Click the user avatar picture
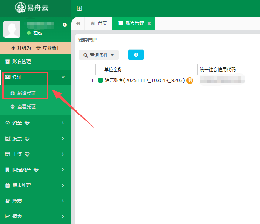 tap(12, 30)
